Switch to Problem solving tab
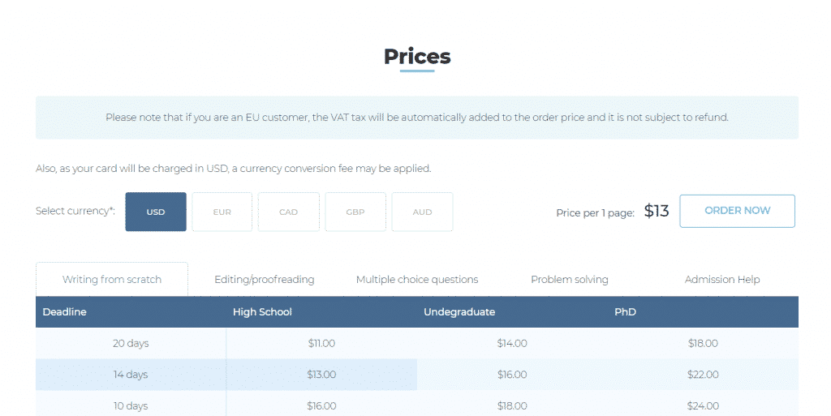831x416 pixels. (570, 279)
